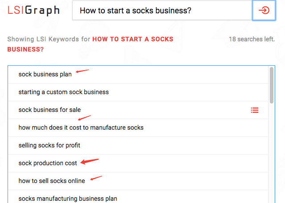This screenshot has width=285, height=203.
Task: Click red arrow next to sock production cost
Action: [90, 161]
